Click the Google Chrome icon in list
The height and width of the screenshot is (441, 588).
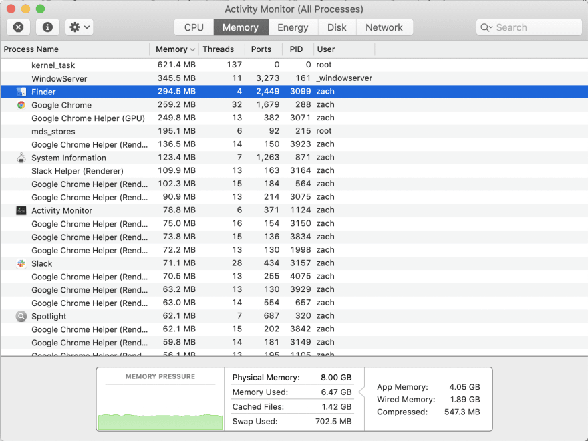[x=21, y=105]
